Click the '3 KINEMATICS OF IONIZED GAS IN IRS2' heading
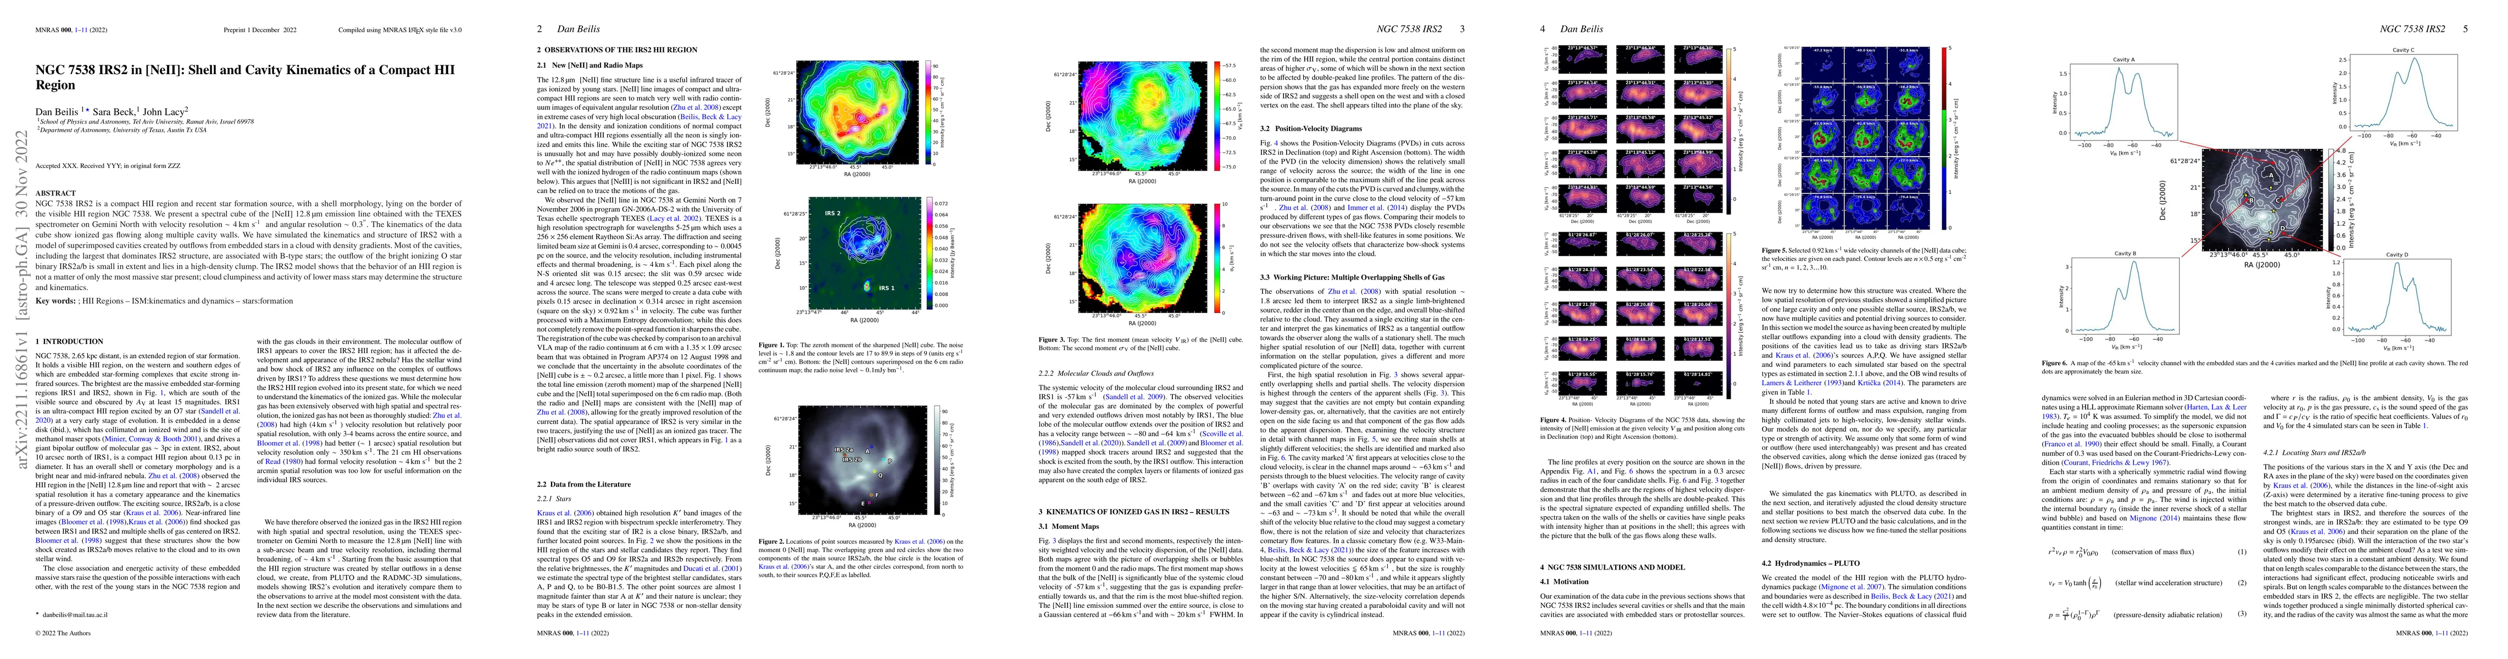 pyautogui.click(x=1133, y=511)
